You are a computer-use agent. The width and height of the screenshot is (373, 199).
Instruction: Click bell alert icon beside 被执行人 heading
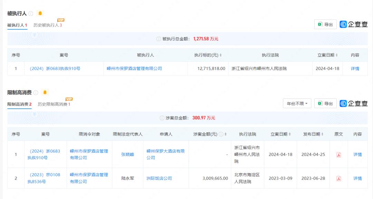pos(40,13)
